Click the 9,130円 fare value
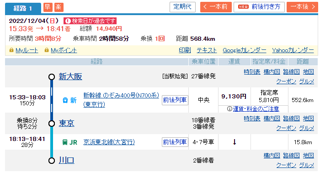Viewport: 320px width, 173px height. point(234,97)
